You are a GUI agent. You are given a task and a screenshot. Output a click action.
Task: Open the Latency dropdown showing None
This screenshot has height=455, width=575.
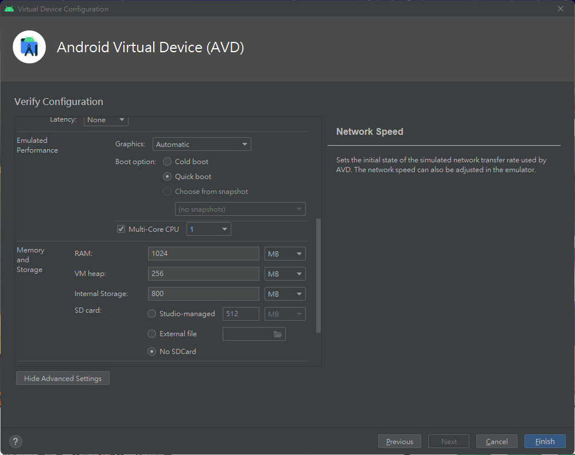[106, 120]
